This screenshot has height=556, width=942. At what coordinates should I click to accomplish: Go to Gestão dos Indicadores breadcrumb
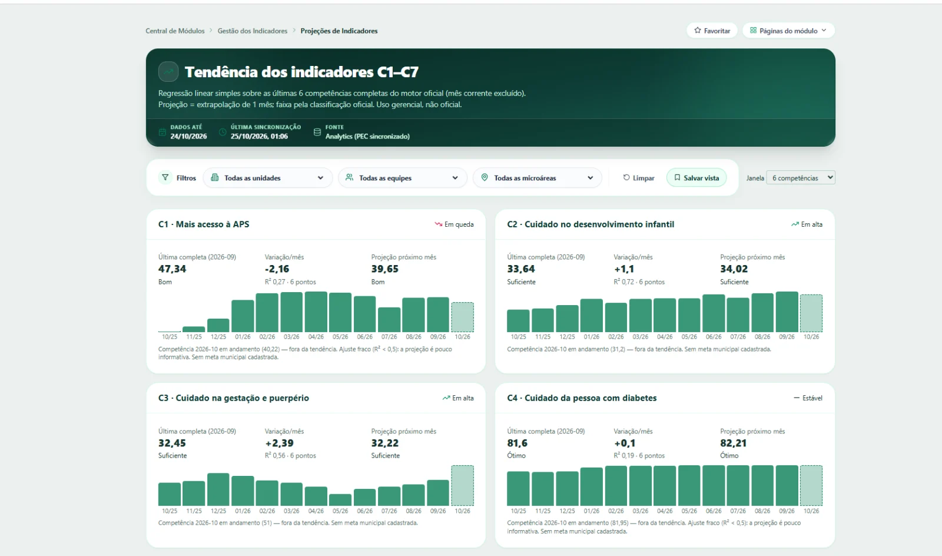click(x=253, y=31)
